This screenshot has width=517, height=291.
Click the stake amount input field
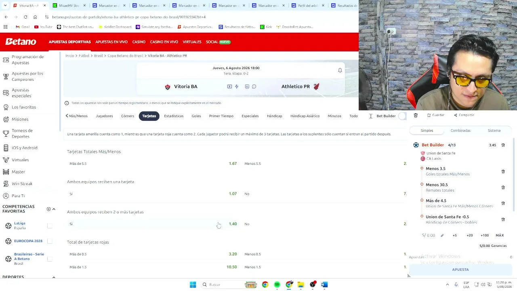429,235
